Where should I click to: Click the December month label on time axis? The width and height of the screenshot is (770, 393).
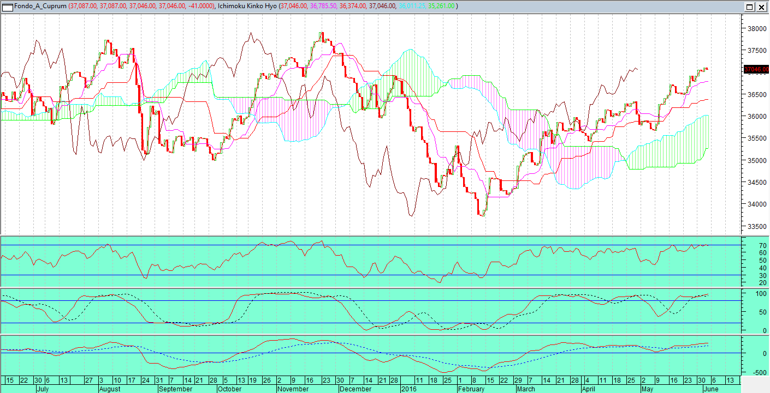[x=356, y=389]
